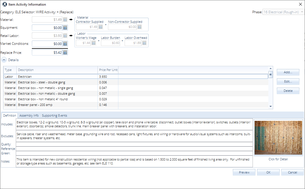The height and width of the screenshot is (189, 305).
Task: View the wall framing photo thumbnail
Action: click(x=278, y=138)
